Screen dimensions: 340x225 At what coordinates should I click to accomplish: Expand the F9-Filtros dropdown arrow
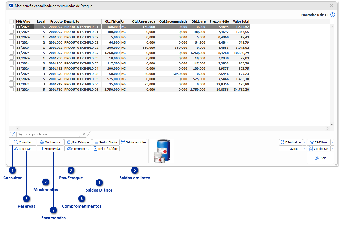click(333, 142)
